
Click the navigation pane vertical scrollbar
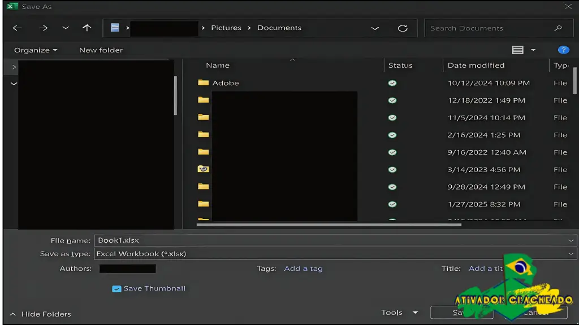coord(175,96)
